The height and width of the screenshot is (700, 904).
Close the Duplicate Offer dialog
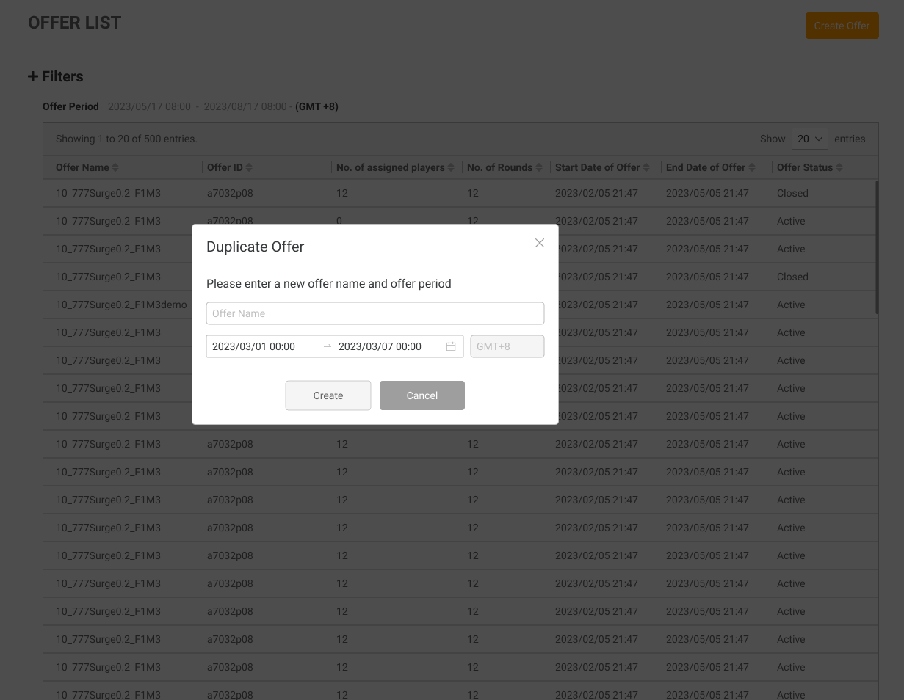coord(540,243)
